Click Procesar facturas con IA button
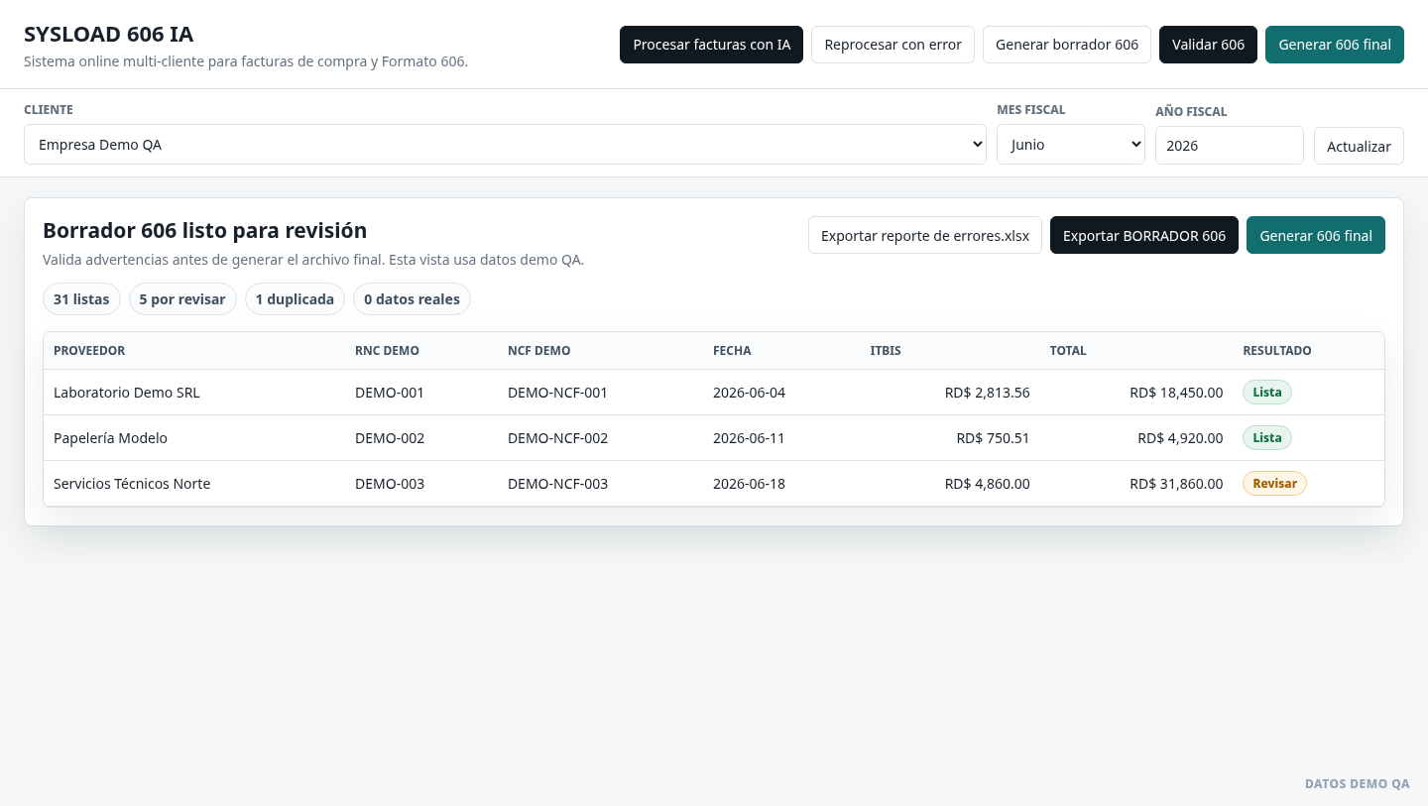The height and width of the screenshot is (806, 1428). pos(711,45)
